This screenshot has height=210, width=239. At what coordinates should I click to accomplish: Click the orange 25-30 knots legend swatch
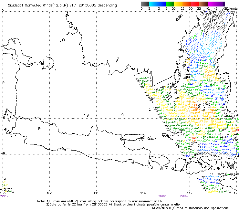pos(187,4)
